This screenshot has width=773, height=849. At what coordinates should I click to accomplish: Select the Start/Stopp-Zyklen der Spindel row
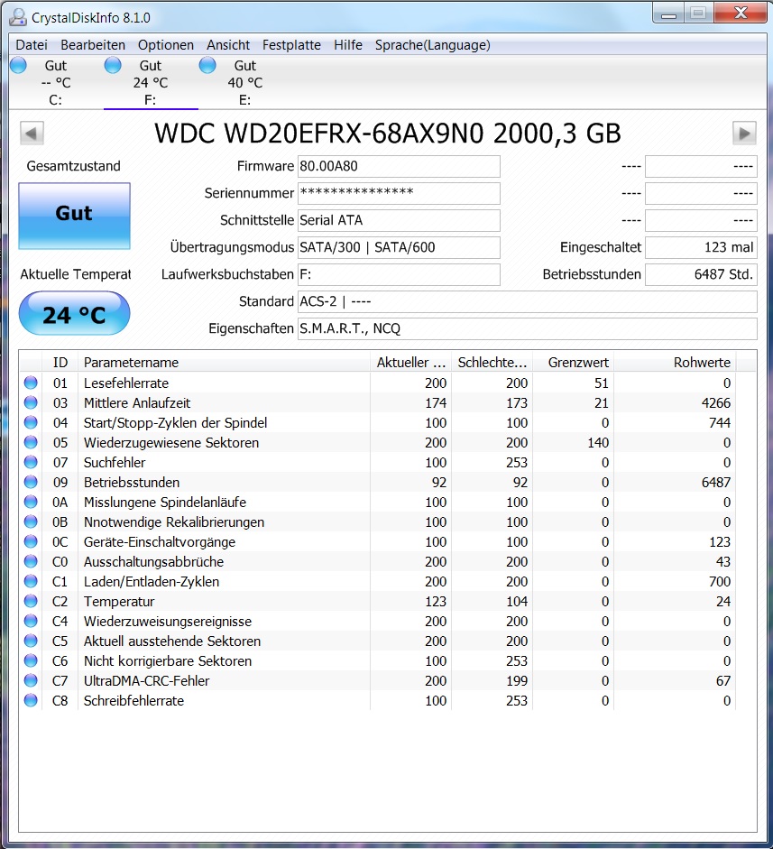pyautogui.click(x=377, y=423)
